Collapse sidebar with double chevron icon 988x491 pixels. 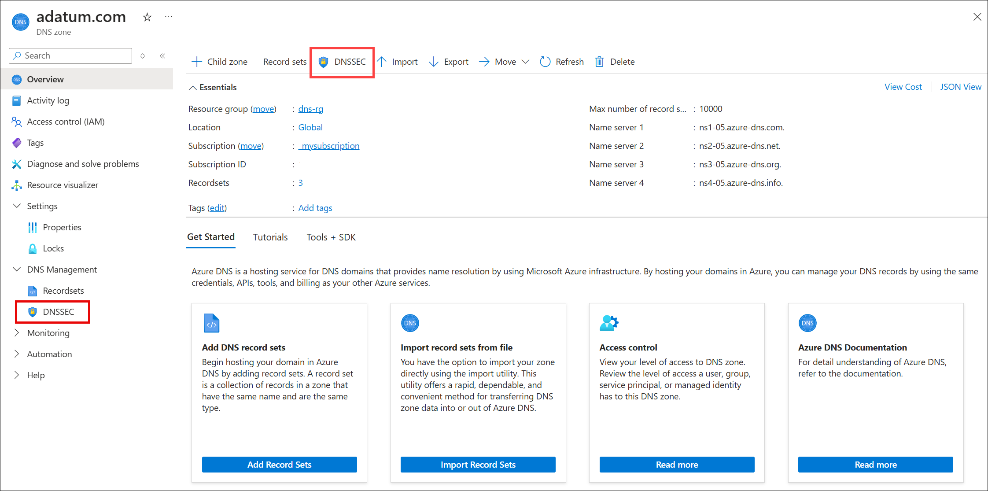pos(162,56)
